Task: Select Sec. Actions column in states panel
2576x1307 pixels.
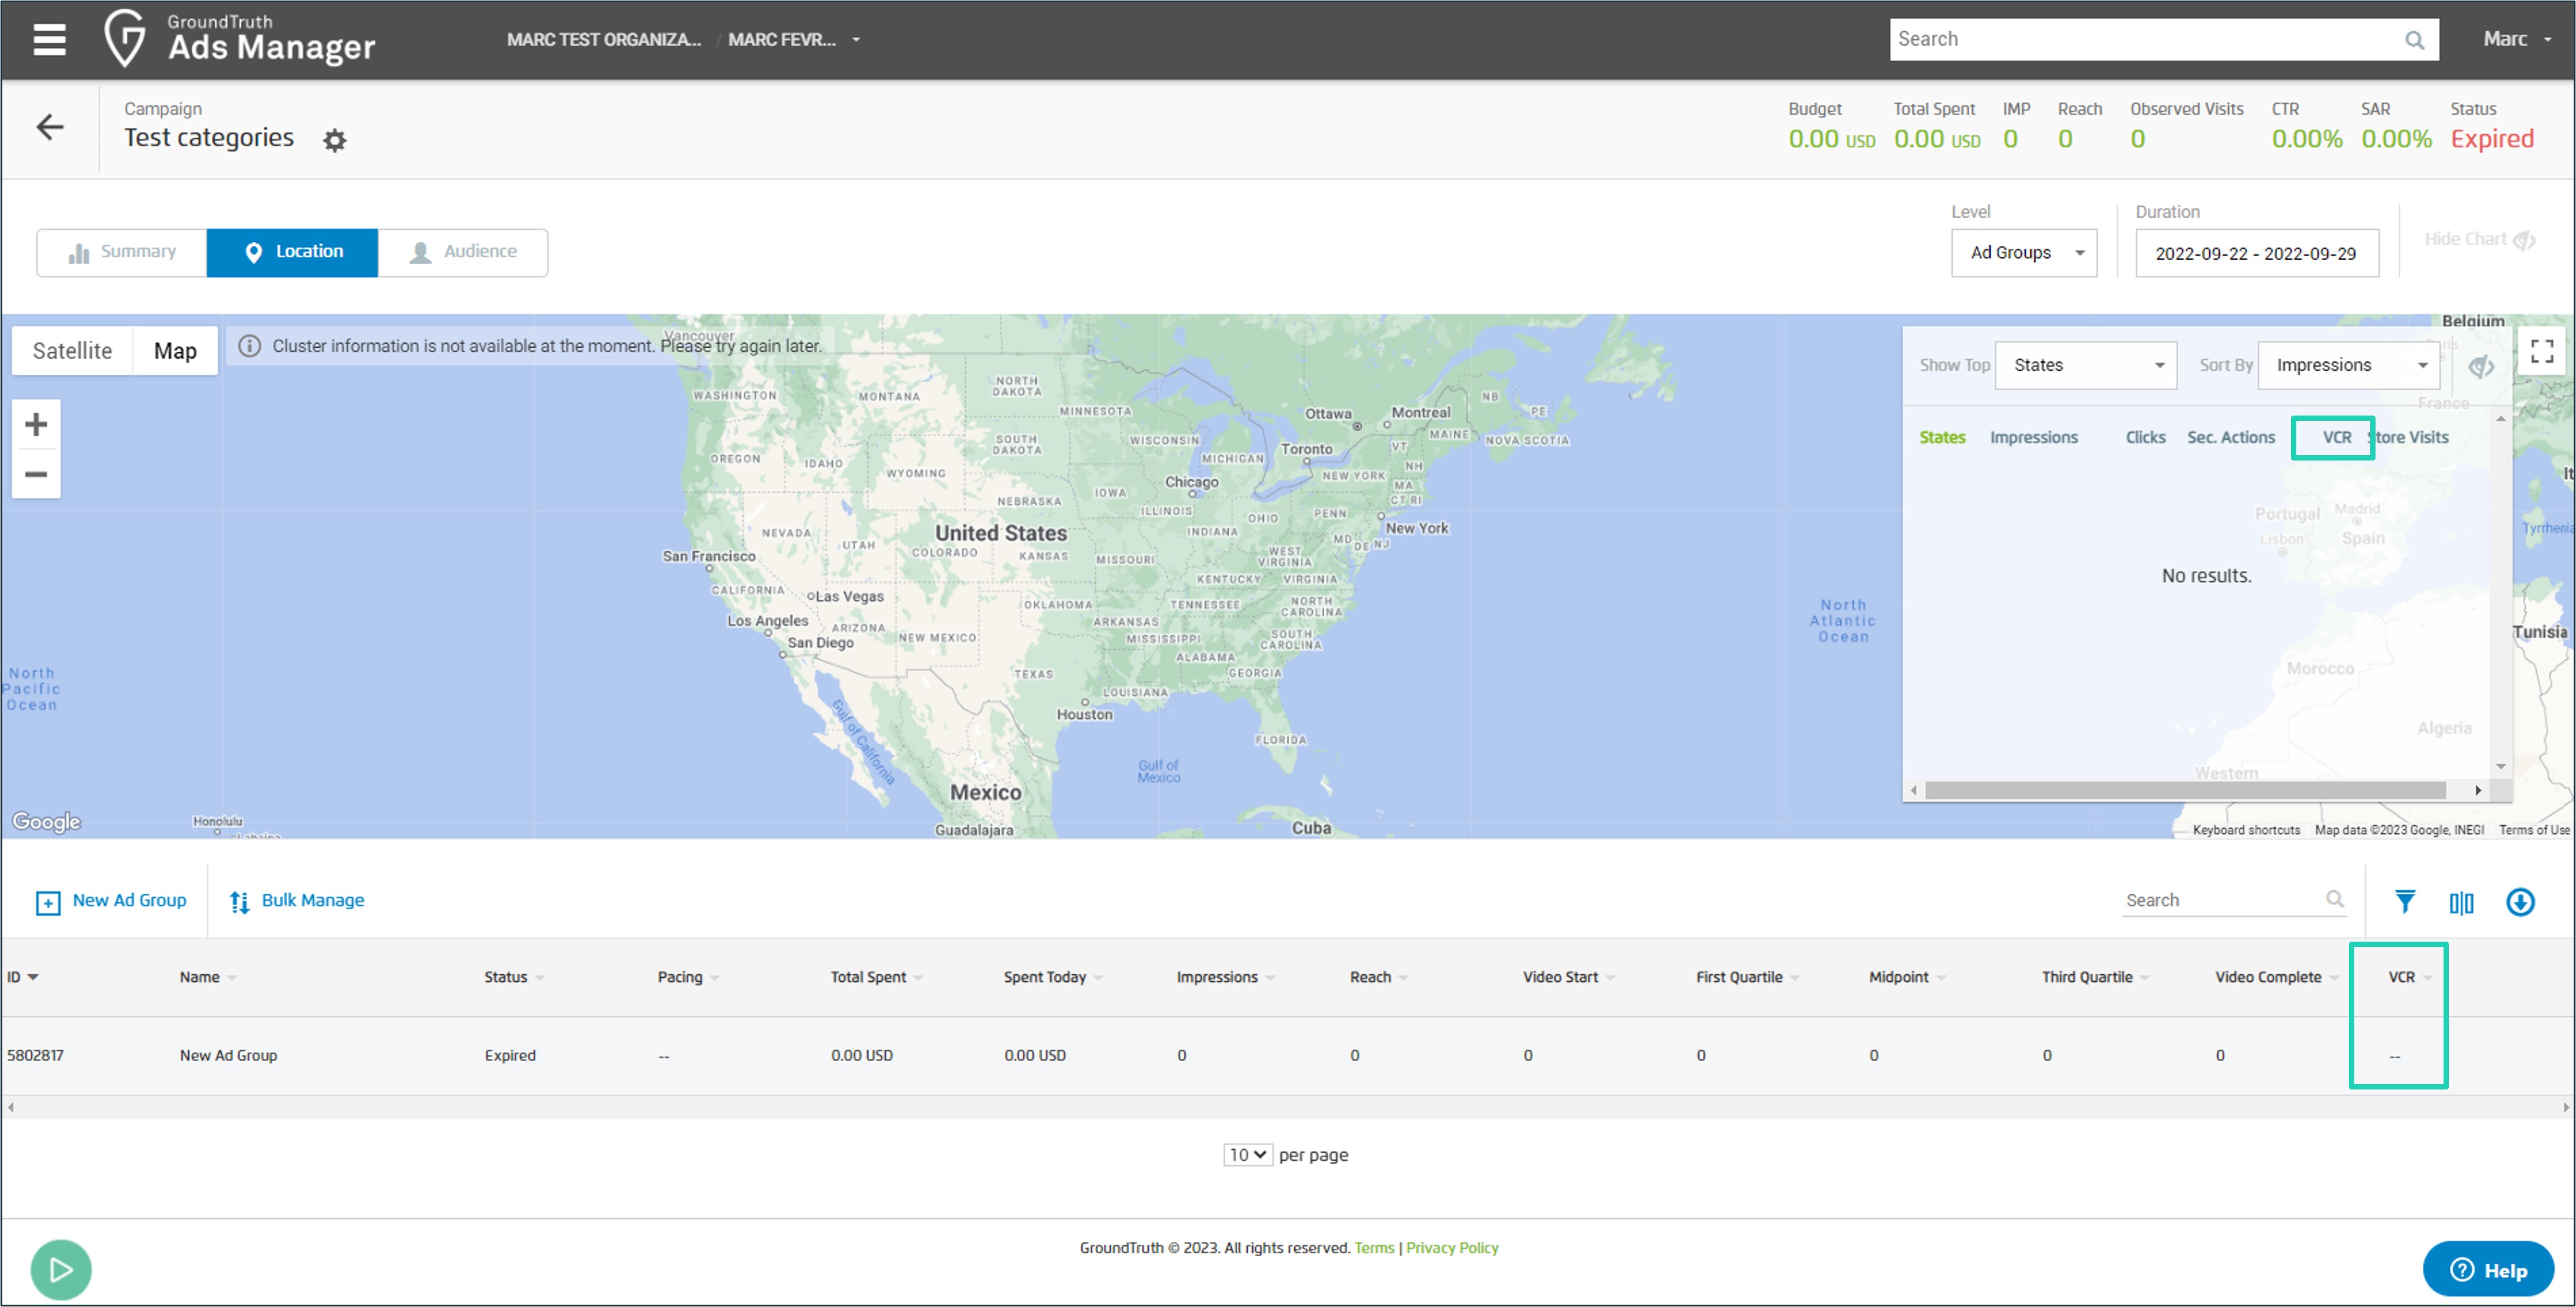Action: coord(2230,437)
